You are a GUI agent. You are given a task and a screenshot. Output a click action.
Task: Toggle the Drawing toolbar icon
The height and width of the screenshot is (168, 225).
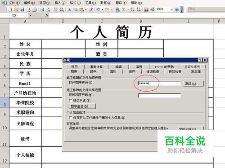click(x=153, y=9)
